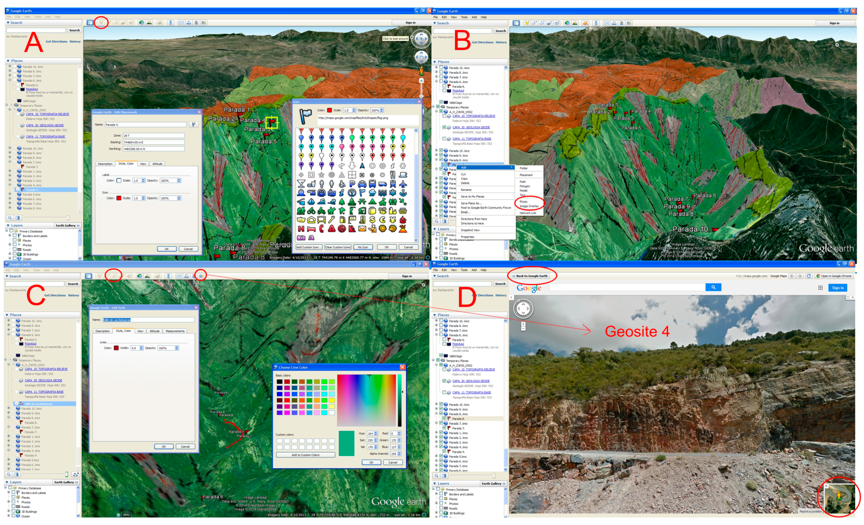Toggle ValleCiego checkbox in panel D places

click(441, 356)
